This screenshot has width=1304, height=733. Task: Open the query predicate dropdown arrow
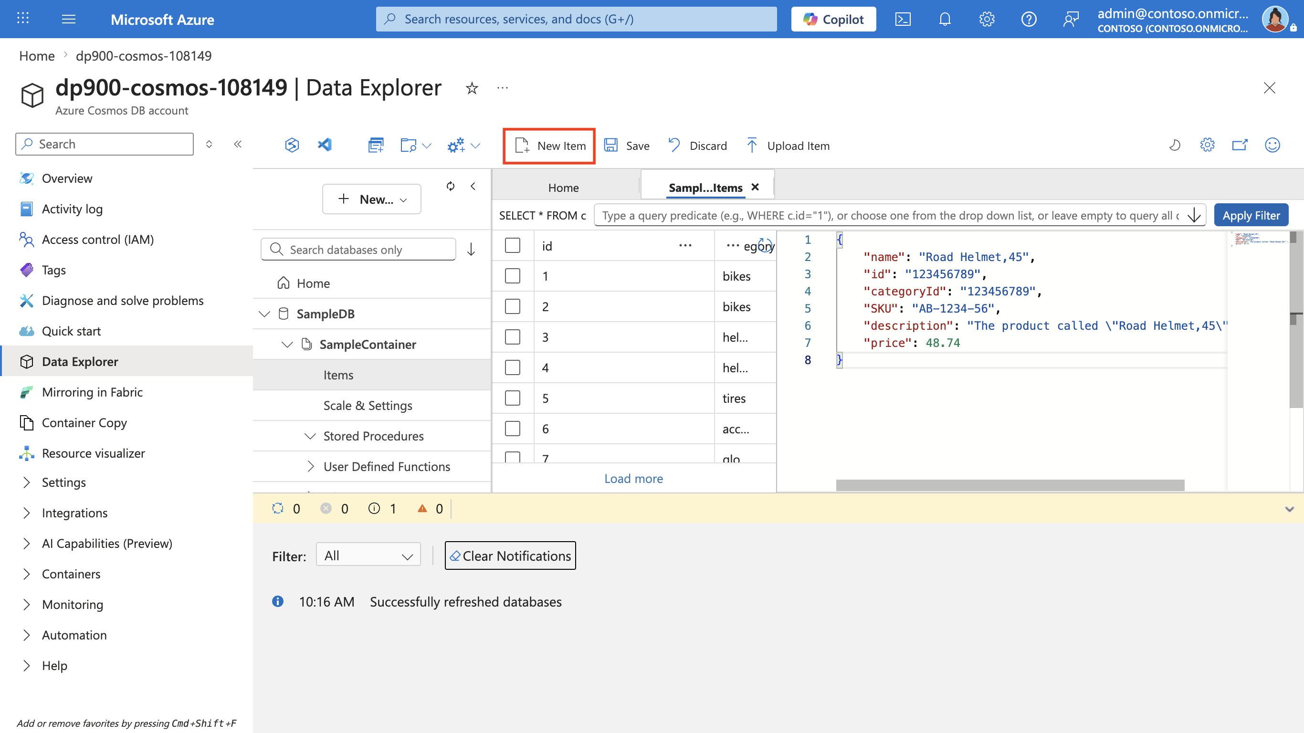point(1194,215)
